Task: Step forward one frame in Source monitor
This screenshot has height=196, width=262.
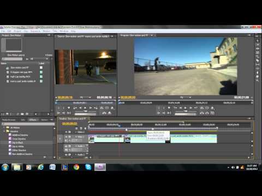Action: pyautogui.click(x=90, y=108)
